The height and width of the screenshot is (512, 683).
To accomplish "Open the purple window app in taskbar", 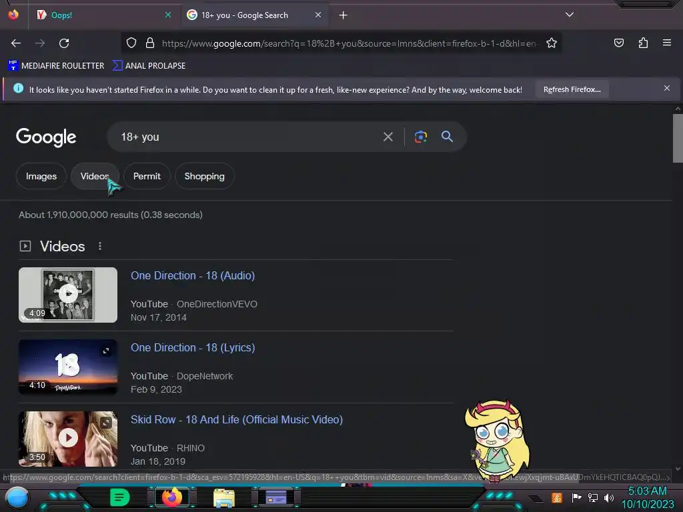I will pos(276,497).
